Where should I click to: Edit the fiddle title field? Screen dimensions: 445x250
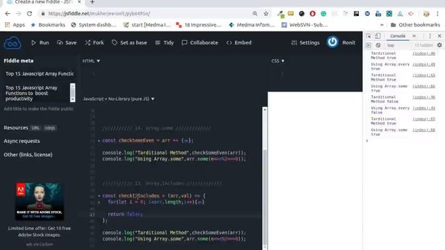40,74
